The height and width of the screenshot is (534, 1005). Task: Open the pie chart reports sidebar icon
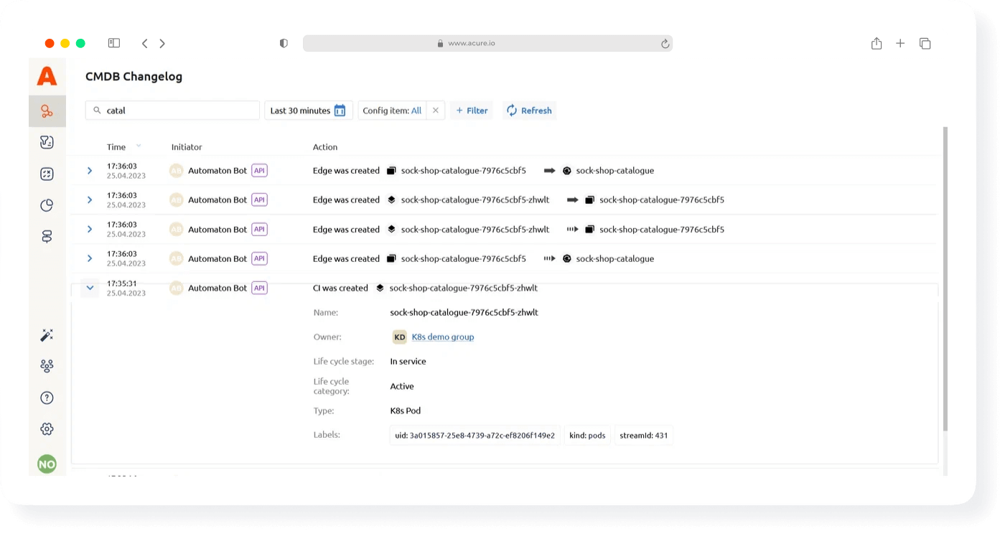[x=47, y=205]
